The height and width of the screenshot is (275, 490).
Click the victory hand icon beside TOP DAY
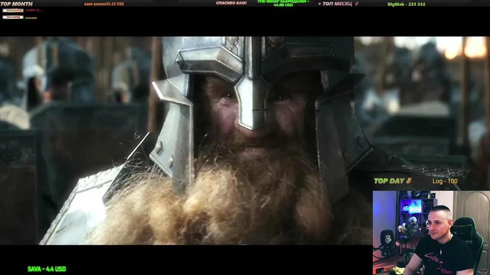click(408, 181)
